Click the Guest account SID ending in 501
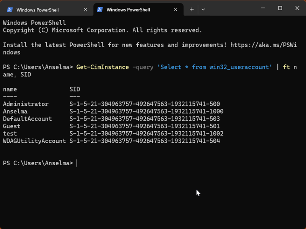Screen dimensions: 306x229 145,126
